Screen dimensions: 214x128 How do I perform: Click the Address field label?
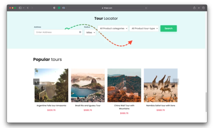(37, 27)
